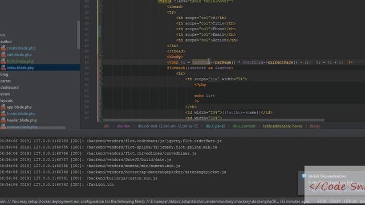
Task: Click the footer.blade.php file icon
Action: point(3,114)
